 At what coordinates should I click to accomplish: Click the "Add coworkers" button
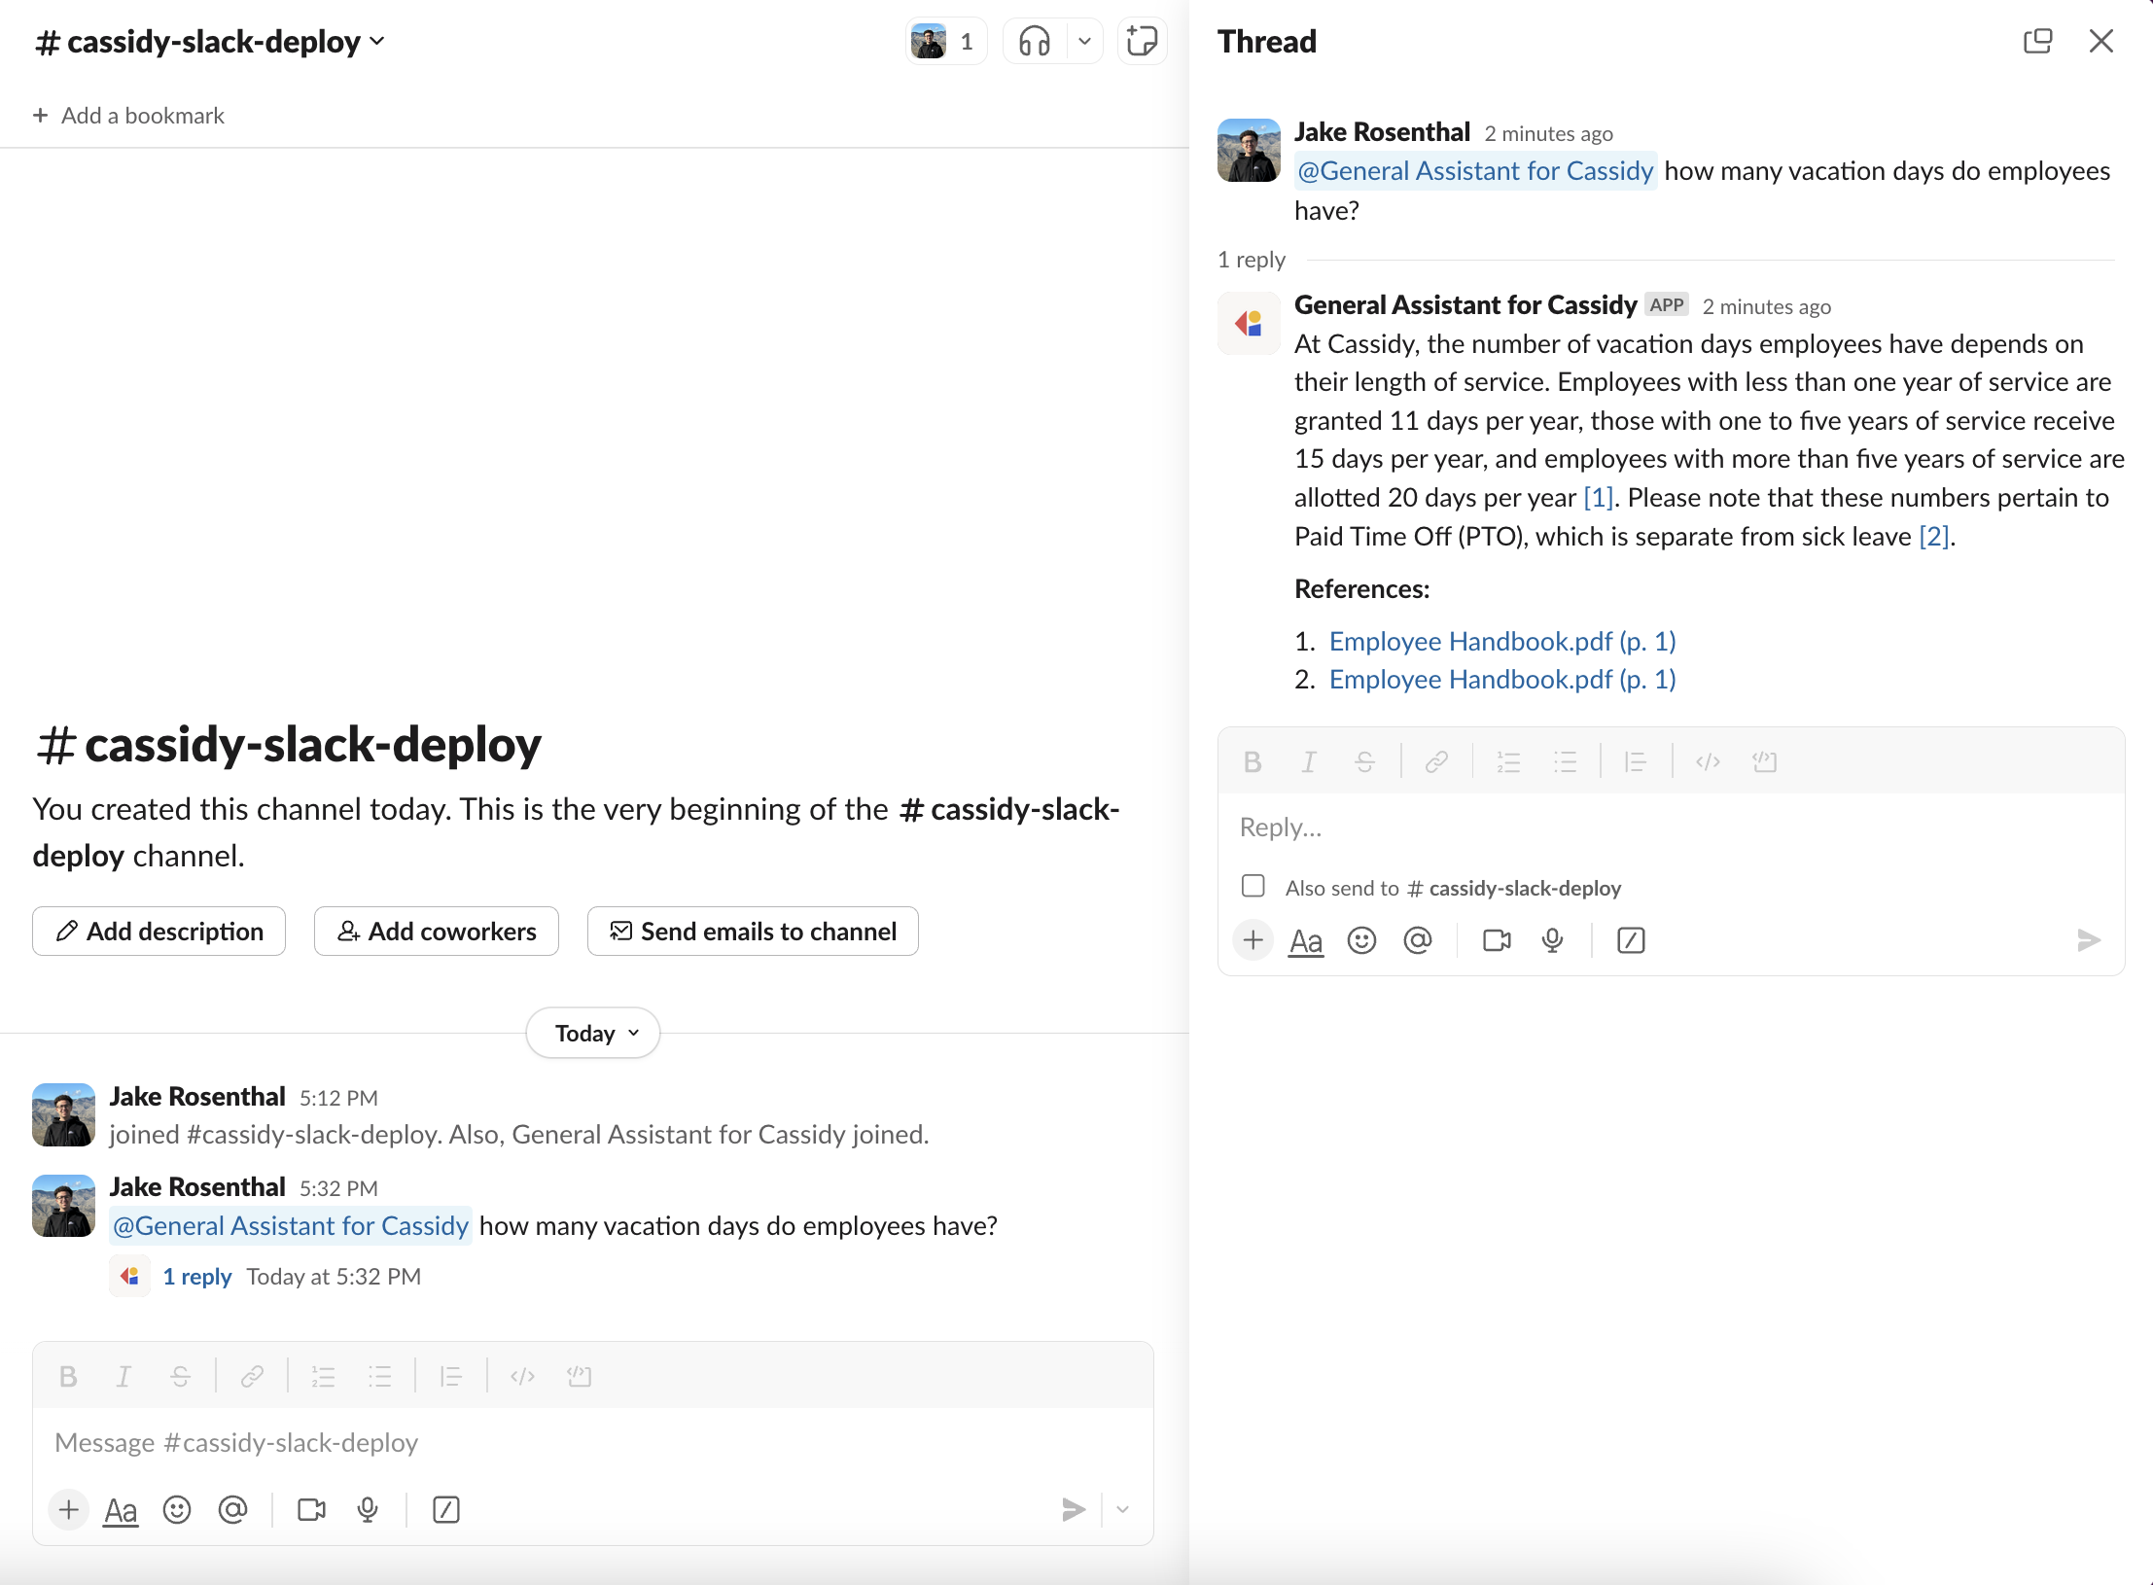tap(436, 931)
